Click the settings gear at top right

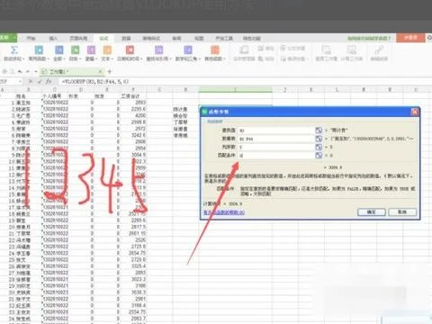click(429, 38)
